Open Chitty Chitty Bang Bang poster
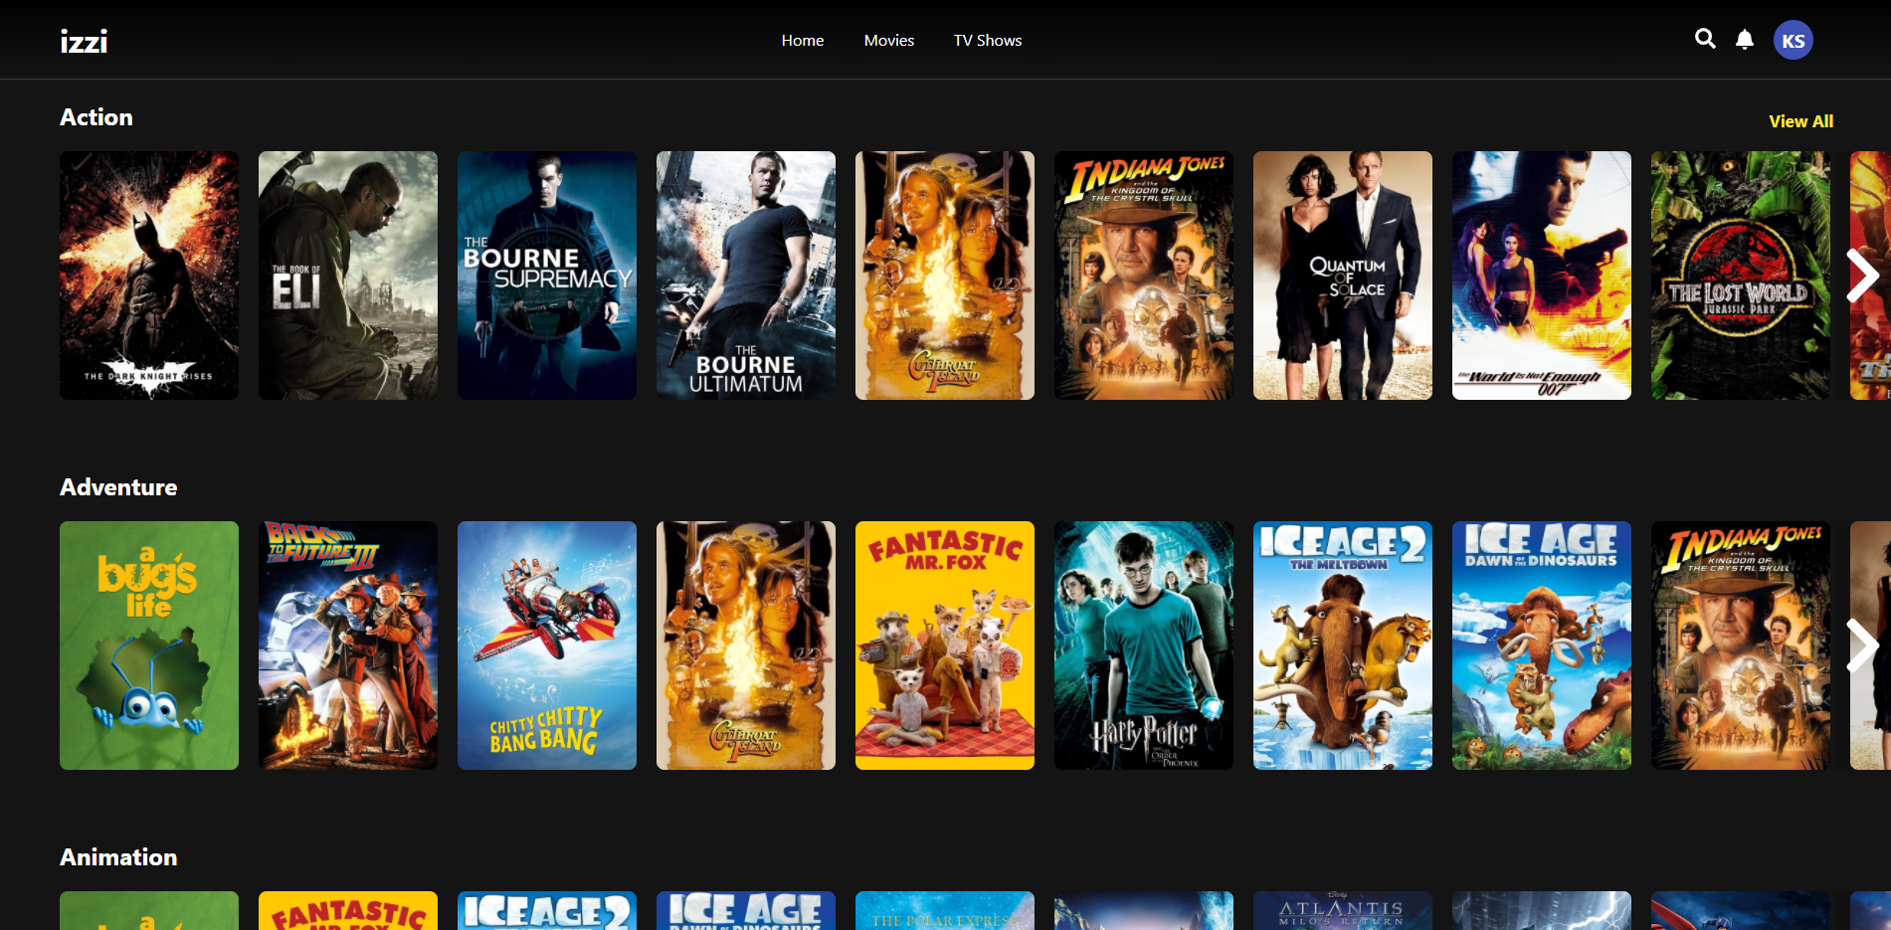This screenshot has width=1891, height=930. [x=547, y=646]
